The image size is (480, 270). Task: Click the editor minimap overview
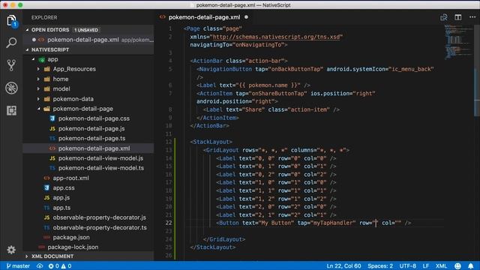pyautogui.click(x=458, y=41)
